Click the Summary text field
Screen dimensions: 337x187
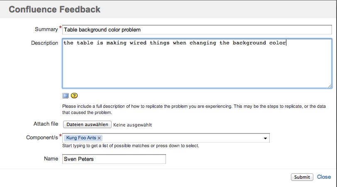(197, 30)
